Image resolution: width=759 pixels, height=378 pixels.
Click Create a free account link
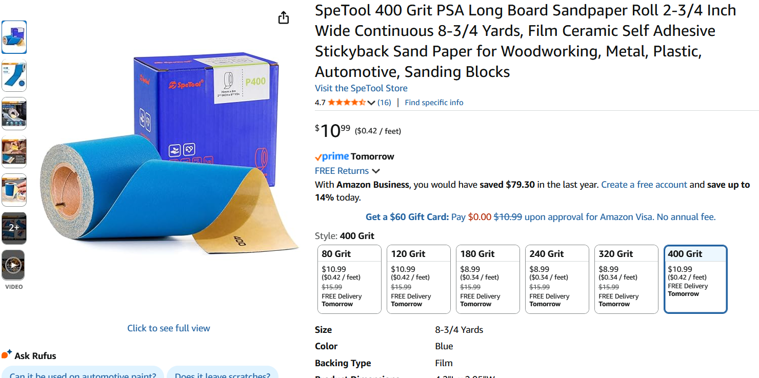point(644,185)
